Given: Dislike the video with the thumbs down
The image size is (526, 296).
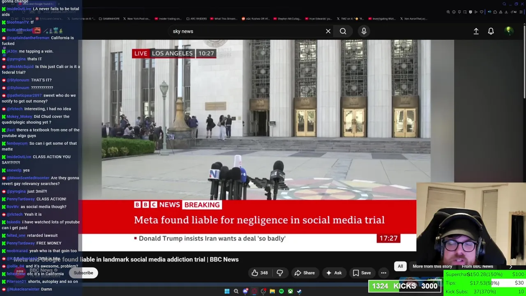Looking at the screenshot, I should [x=280, y=273].
